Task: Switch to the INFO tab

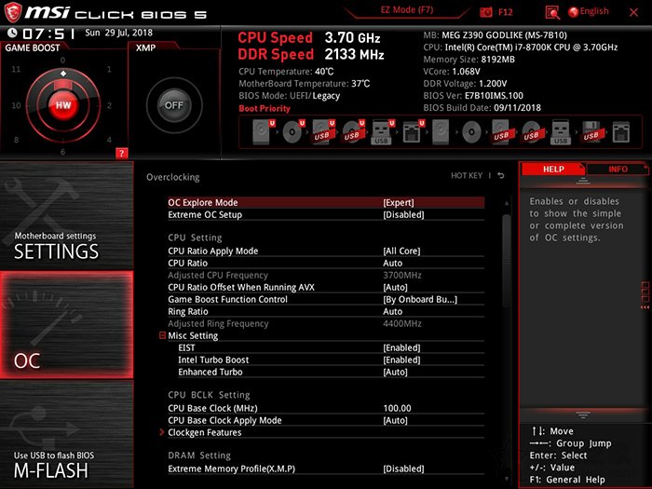Action: [618, 169]
